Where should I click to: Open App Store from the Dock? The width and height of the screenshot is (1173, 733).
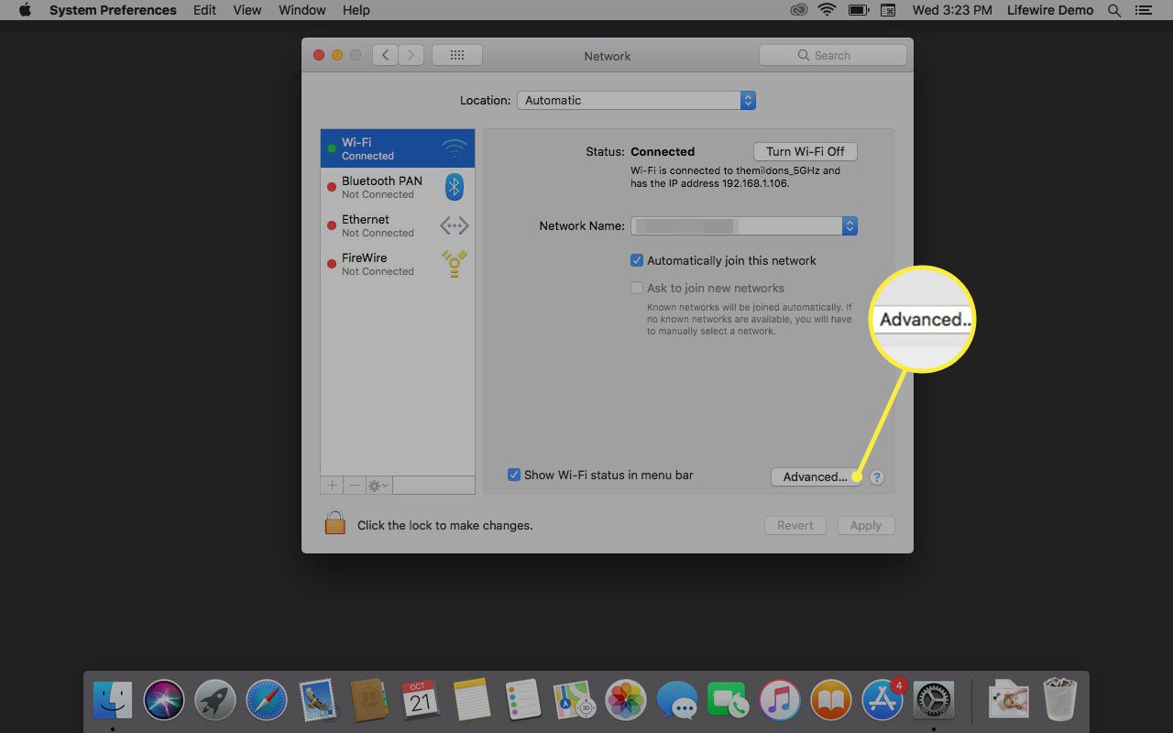882,701
